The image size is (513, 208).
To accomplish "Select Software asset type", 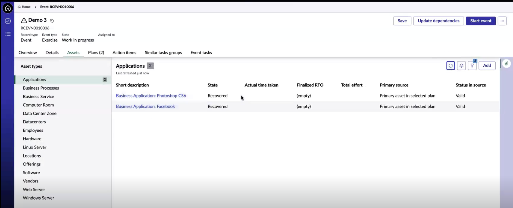I will 63,172.
